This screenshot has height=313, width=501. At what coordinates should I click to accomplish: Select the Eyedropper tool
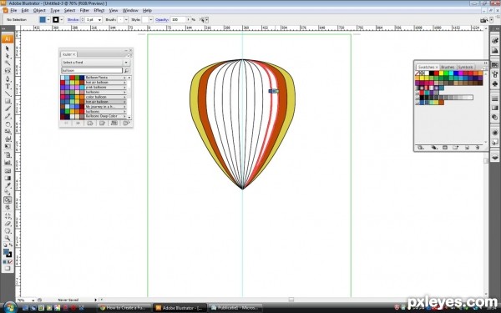pos(8,185)
